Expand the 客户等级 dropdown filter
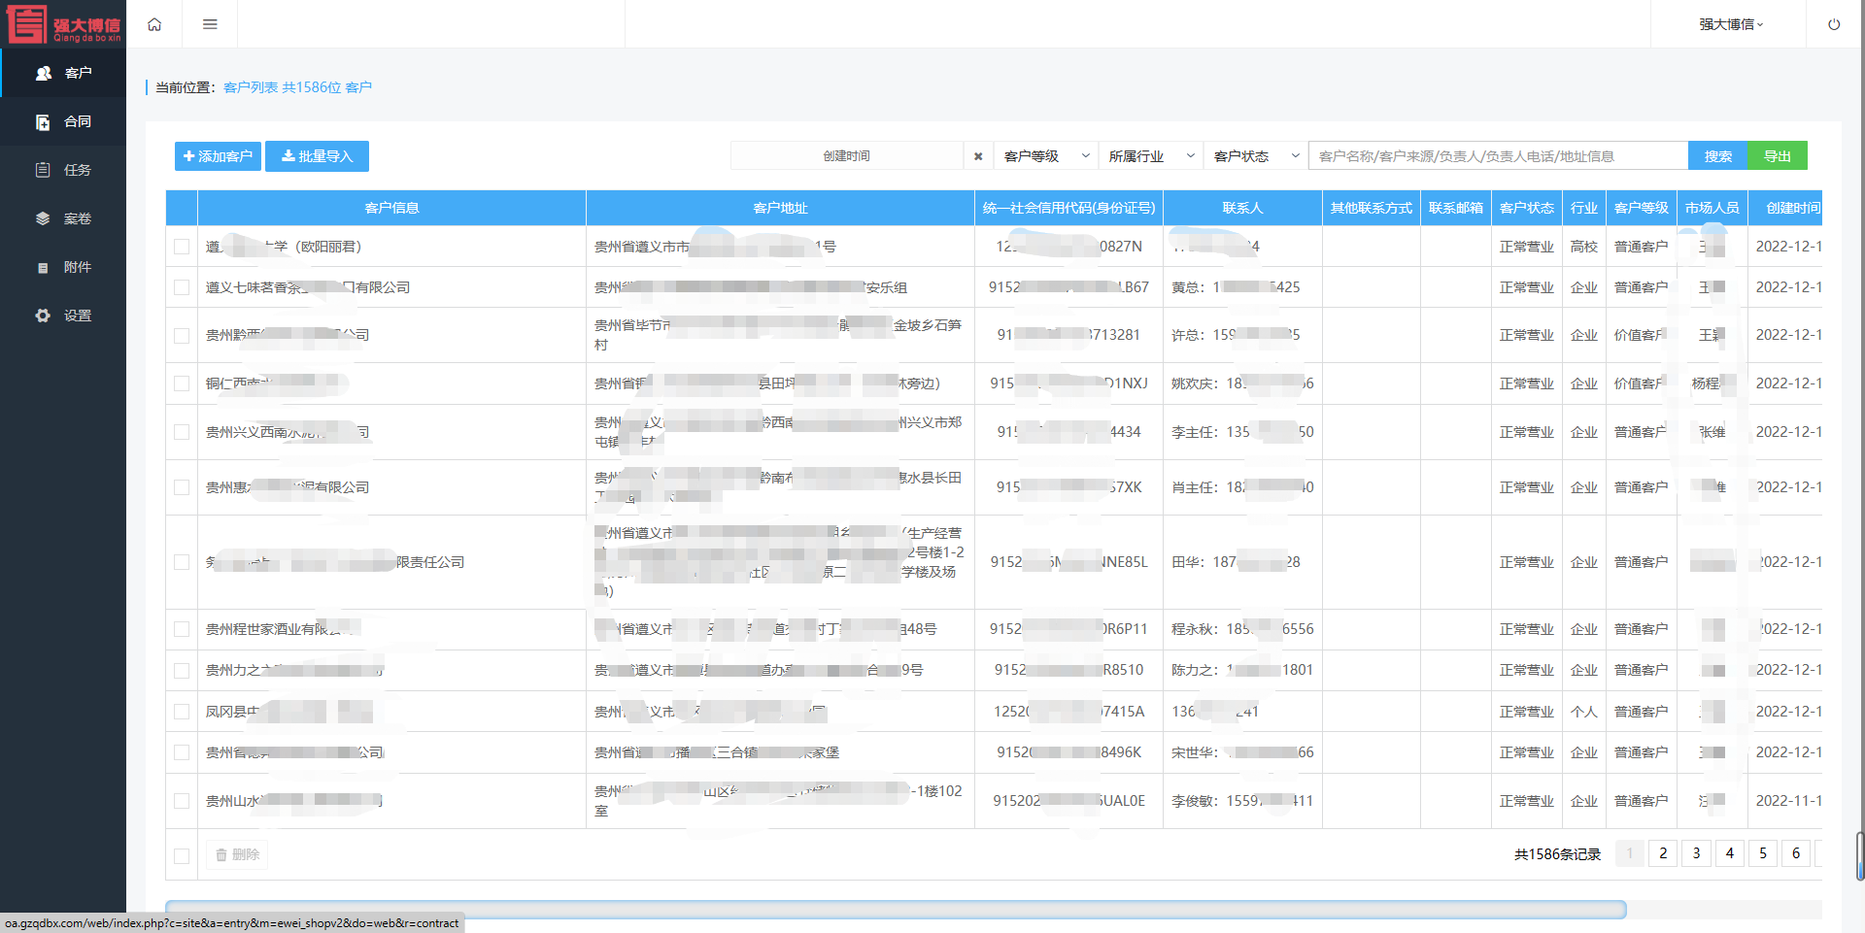 coord(1046,156)
